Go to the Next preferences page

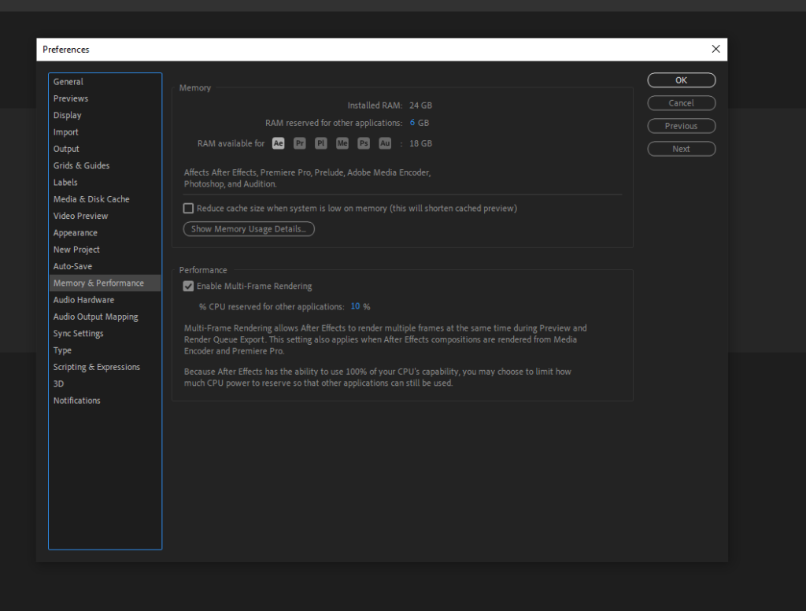coord(681,149)
